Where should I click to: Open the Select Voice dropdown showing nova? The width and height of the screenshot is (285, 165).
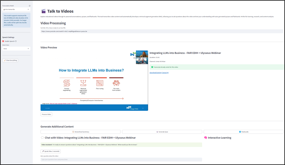tap(16, 49)
